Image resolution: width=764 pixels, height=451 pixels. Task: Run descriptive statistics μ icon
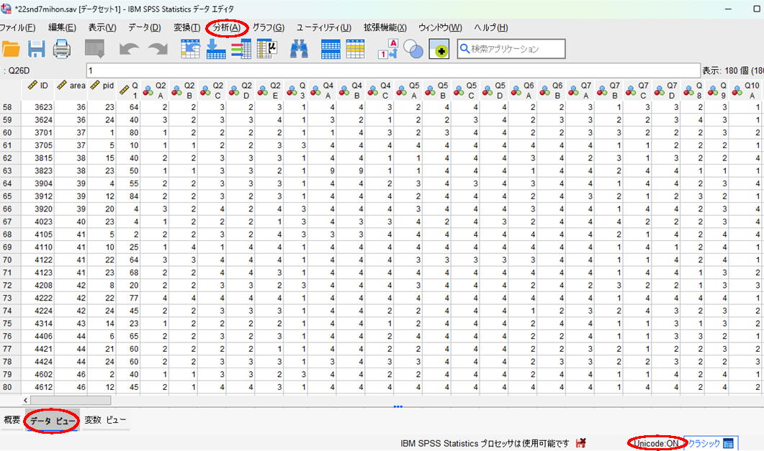pyautogui.click(x=267, y=49)
